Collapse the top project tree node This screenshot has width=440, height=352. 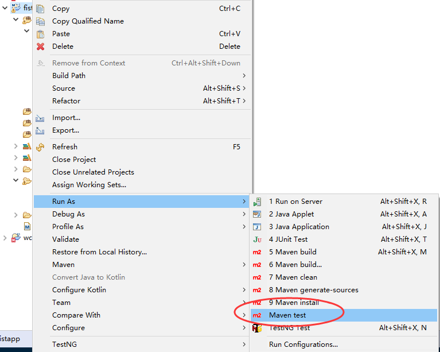[x=5, y=7]
